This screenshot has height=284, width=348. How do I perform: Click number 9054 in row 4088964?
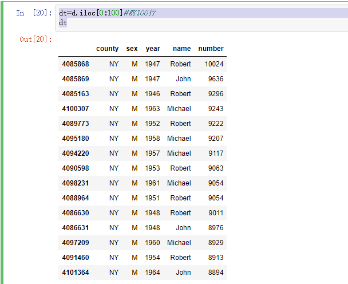tap(216, 198)
